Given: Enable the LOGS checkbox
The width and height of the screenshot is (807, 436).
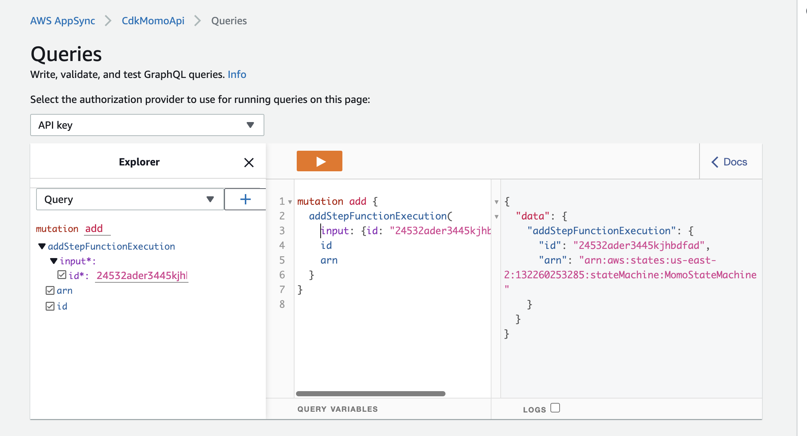Looking at the screenshot, I should tap(555, 408).
